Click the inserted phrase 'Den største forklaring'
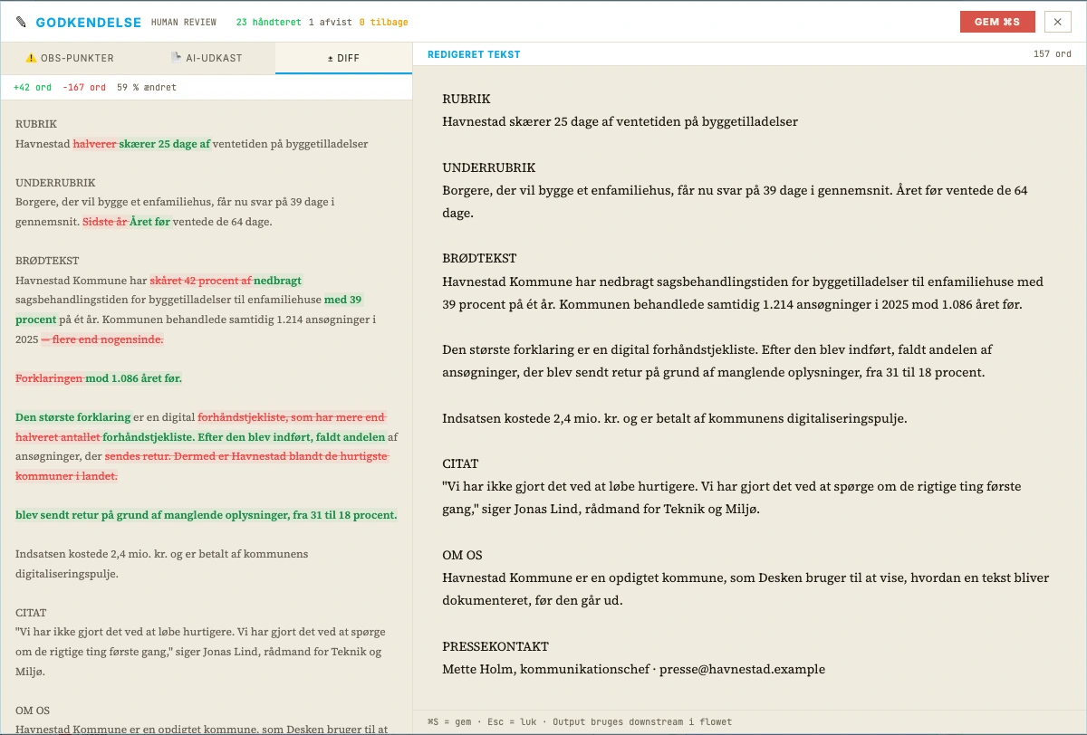This screenshot has height=735, width=1087. pyautogui.click(x=73, y=417)
